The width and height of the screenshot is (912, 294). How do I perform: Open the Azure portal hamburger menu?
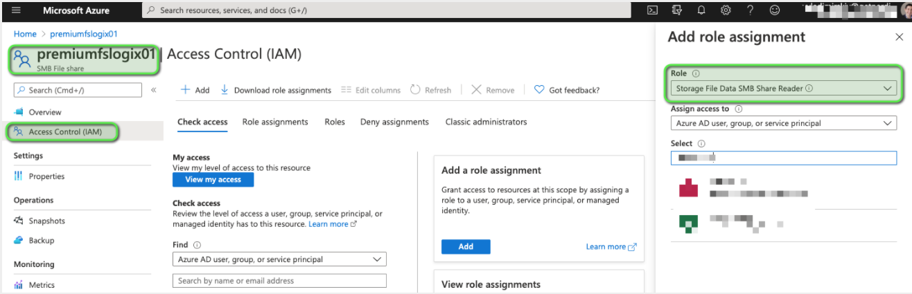point(16,10)
